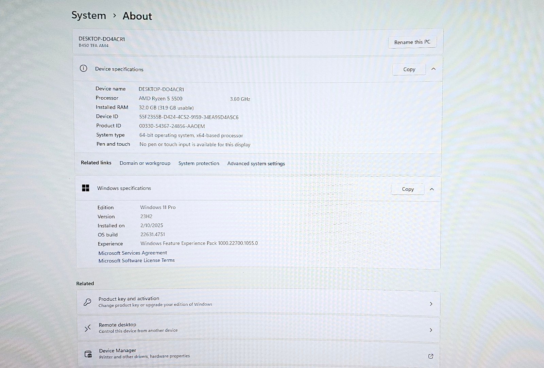Viewport: 544px width, 368px height.
Task: Collapse the Device specifications section
Action: 434,69
